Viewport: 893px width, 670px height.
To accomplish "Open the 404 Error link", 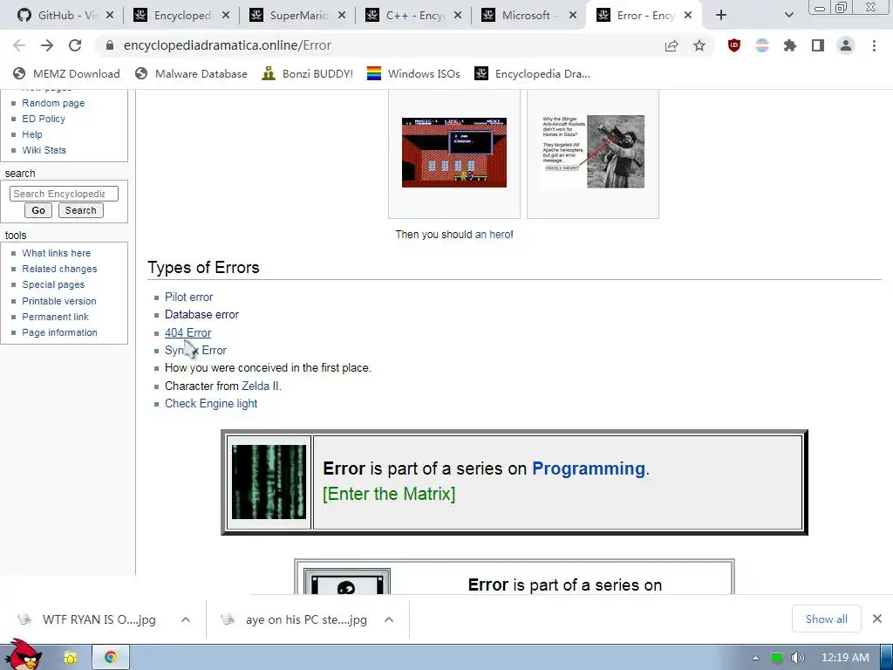I will pyautogui.click(x=188, y=332).
